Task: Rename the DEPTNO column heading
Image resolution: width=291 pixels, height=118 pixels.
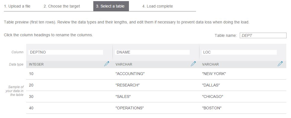Action: 66,52
